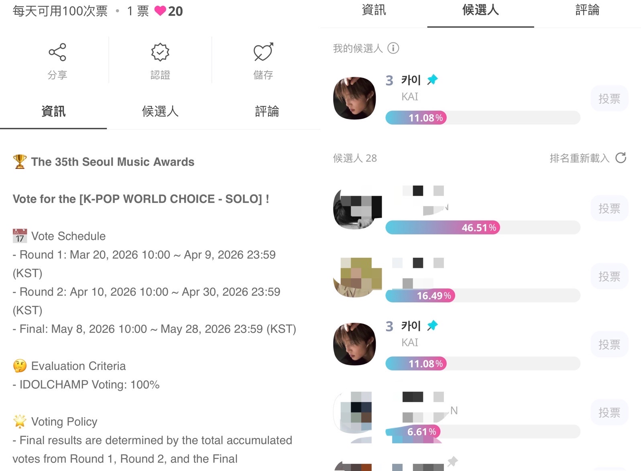Vote for the 16.49% candidate
Image resolution: width=641 pixels, height=471 pixels.
coord(609,277)
